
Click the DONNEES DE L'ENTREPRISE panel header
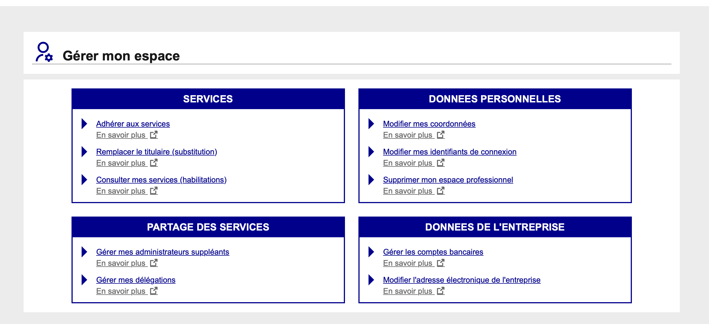click(x=495, y=227)
